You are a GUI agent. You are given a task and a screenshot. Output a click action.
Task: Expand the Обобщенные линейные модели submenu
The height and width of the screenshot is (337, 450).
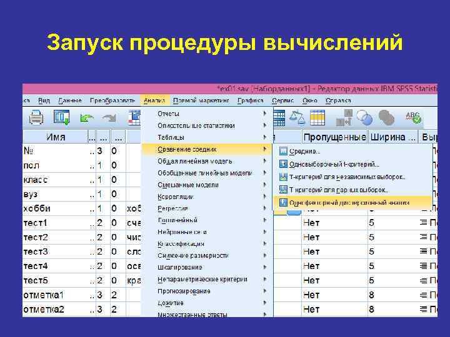207,173
